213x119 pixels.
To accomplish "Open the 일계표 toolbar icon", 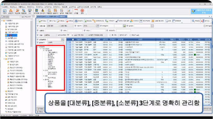I will 62,11.
